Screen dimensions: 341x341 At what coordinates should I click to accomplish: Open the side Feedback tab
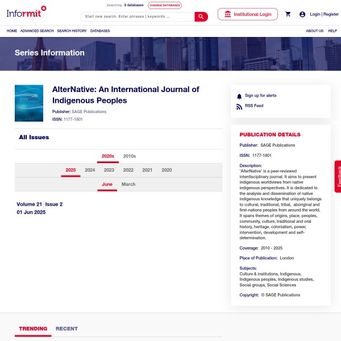[338, 176]
